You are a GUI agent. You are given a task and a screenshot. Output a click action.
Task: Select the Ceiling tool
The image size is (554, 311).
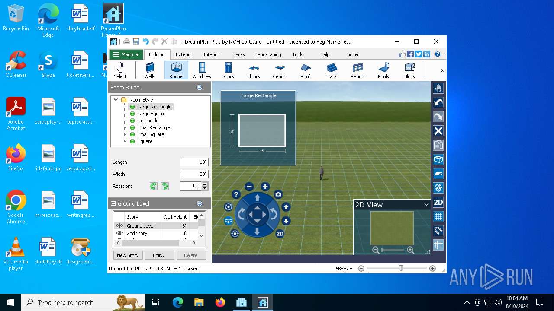(x=280, y=70)
